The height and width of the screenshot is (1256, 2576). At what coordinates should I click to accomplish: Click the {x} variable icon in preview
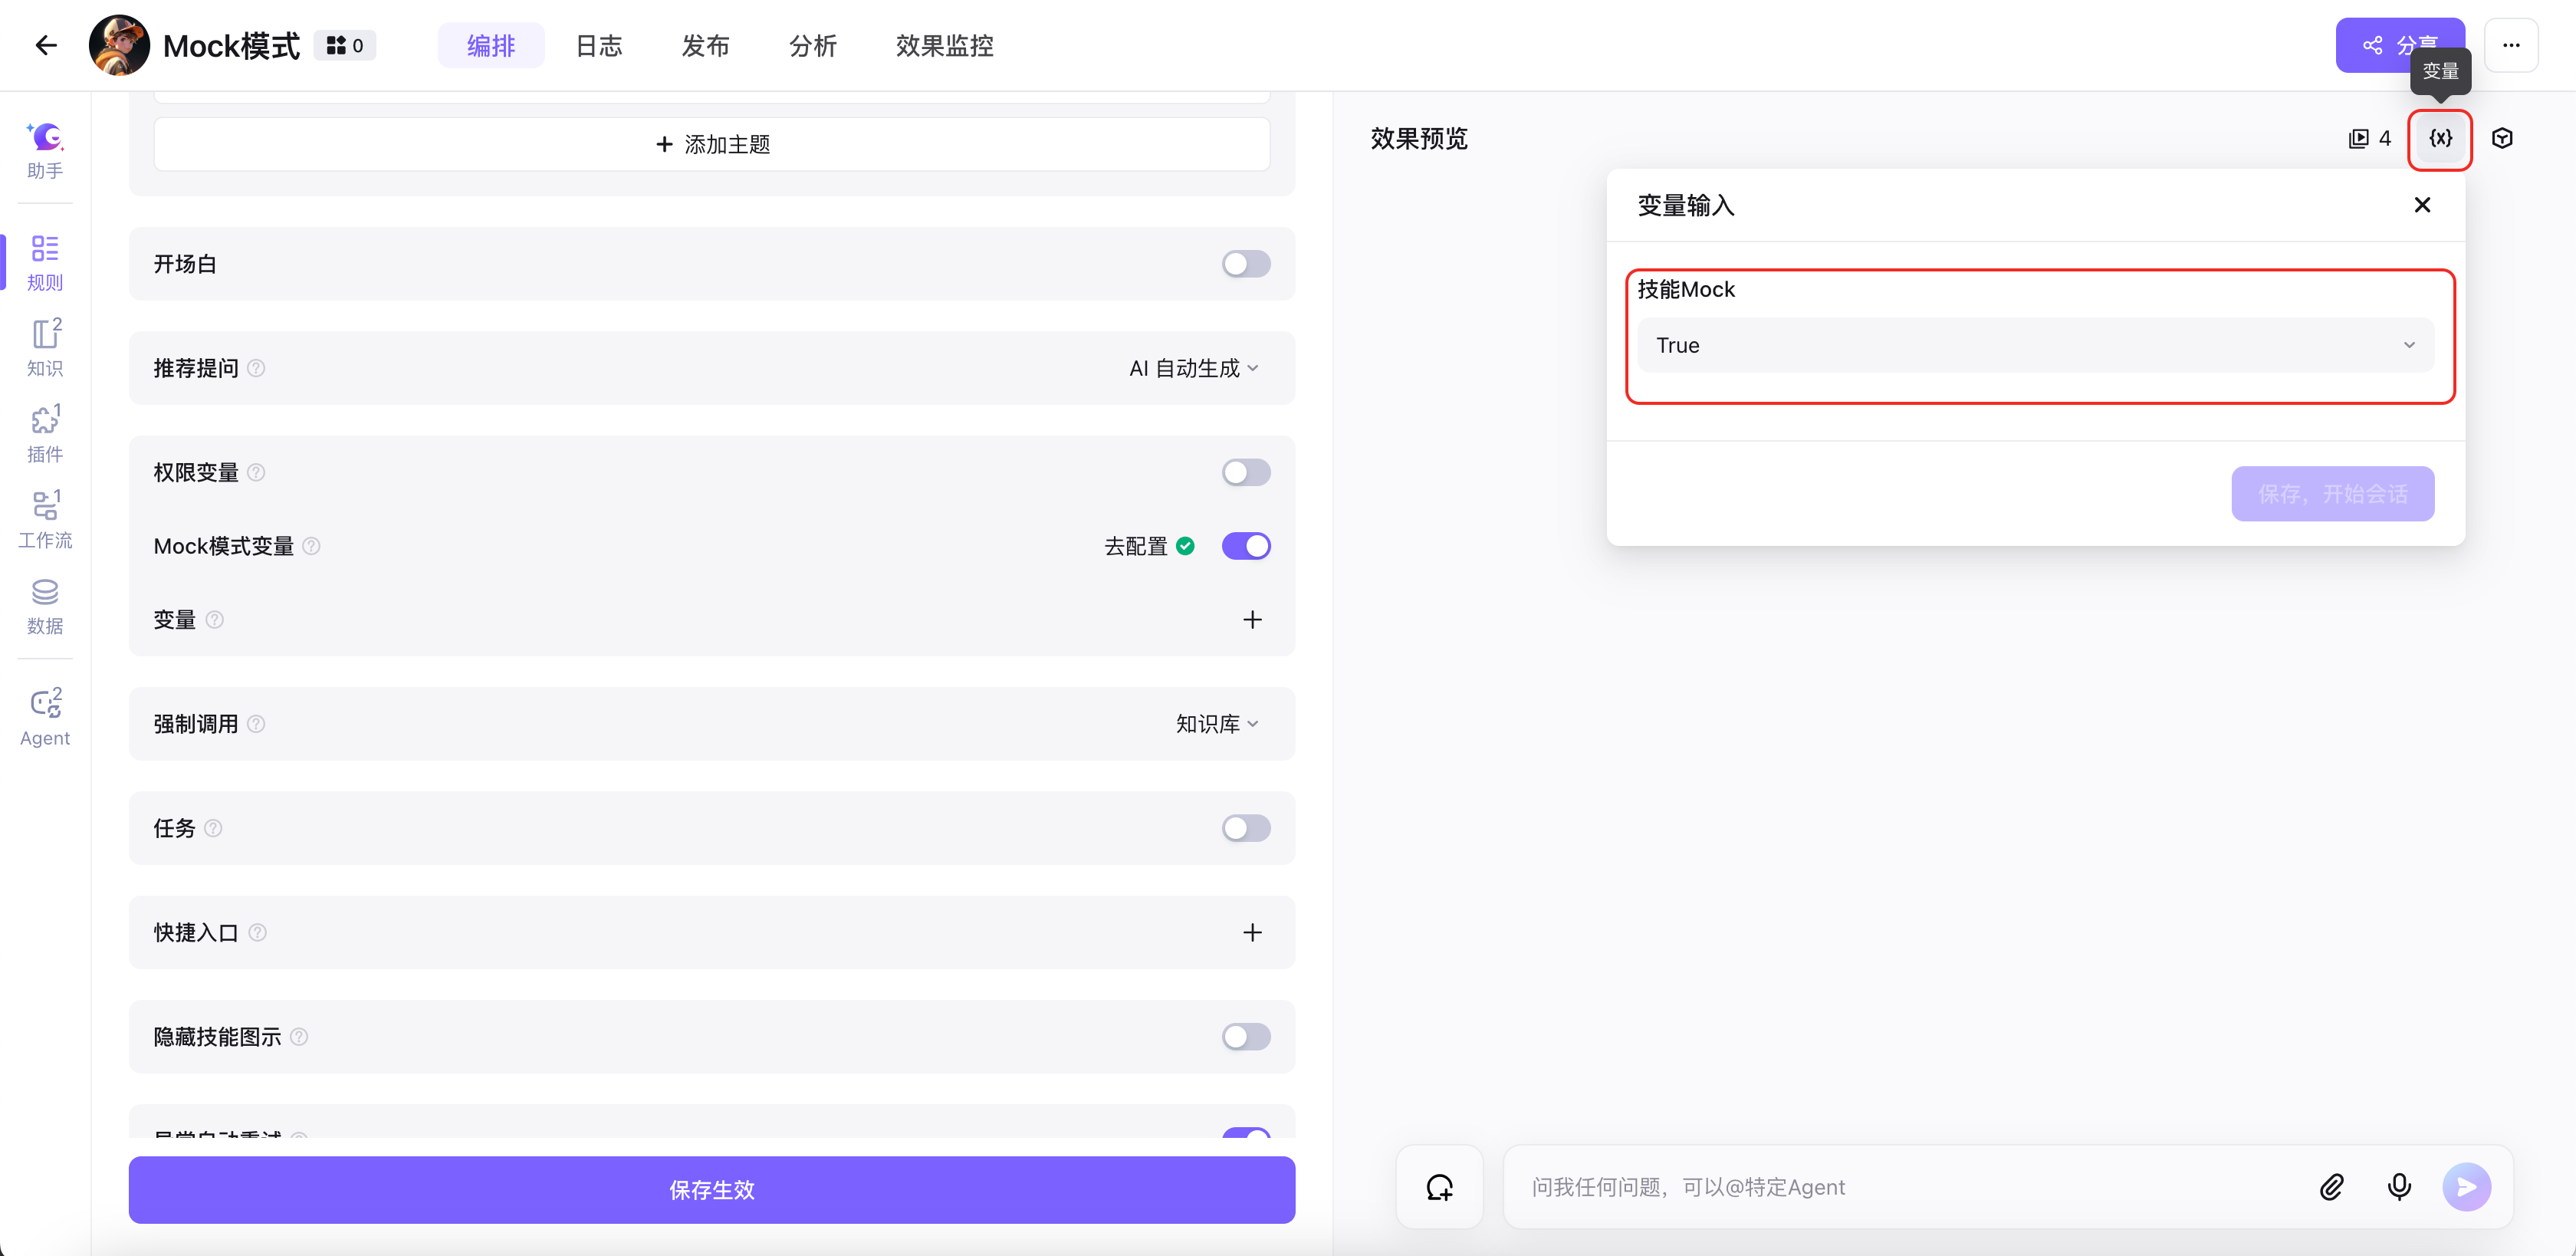click(x=2440, y=138)
